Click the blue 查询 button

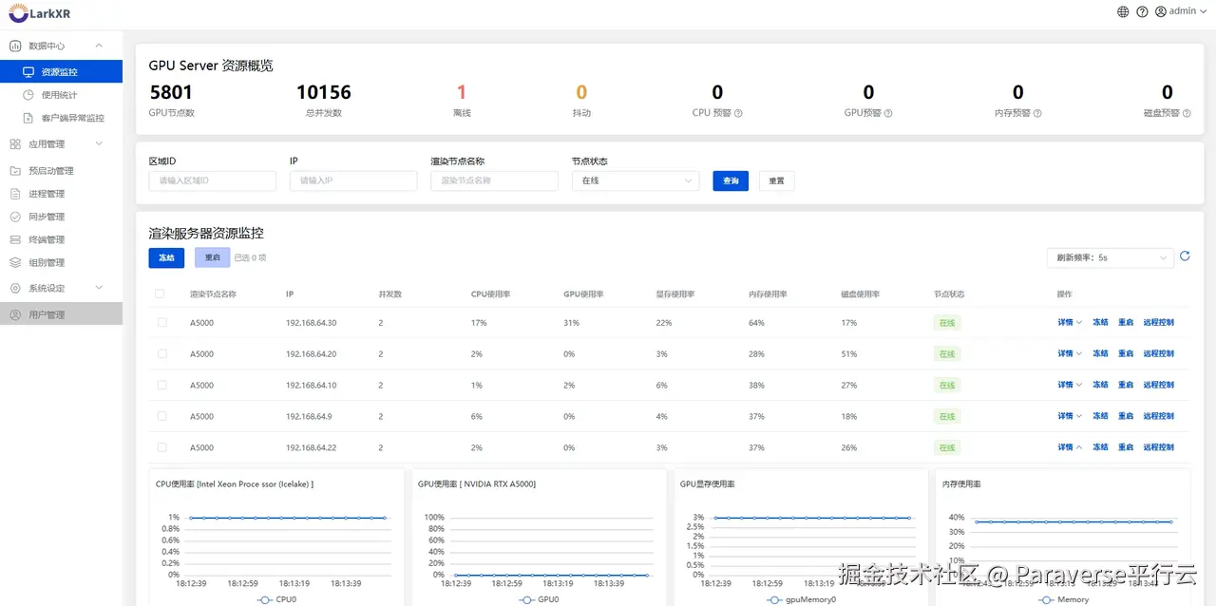point(731,180)
